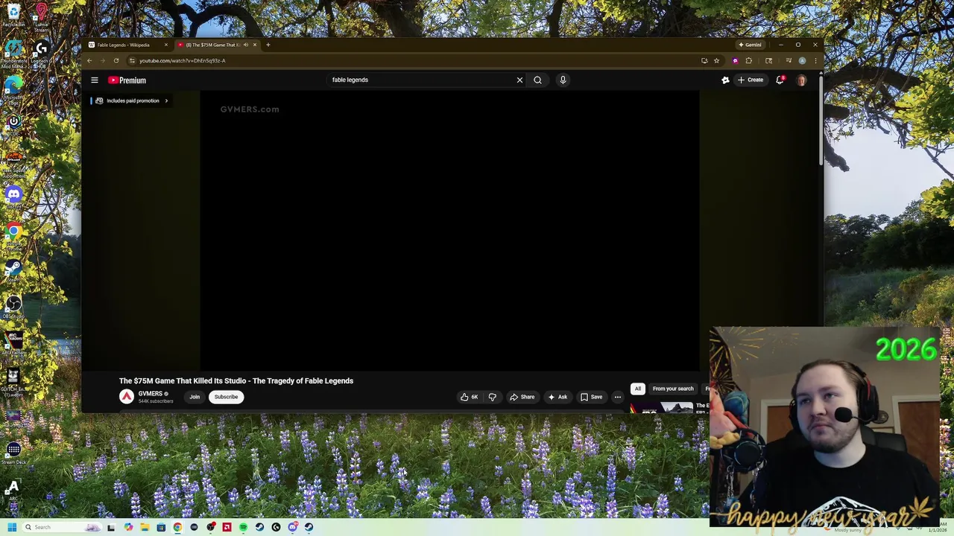Open Chrome profile avatar
The width and height of the screenshot is (954, 536).
coord(802,60)
